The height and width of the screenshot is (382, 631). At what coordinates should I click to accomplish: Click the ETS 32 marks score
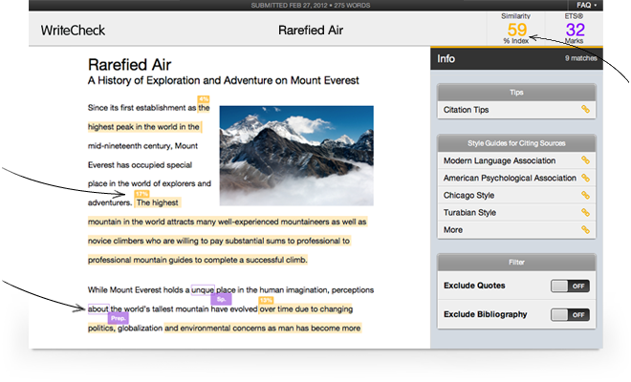575,29
